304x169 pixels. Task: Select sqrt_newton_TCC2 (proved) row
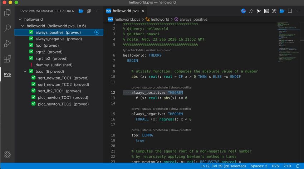click(59, 84)
